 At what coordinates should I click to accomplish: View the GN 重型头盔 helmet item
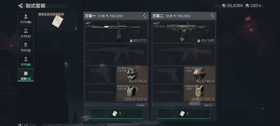(x=132, y=75)
